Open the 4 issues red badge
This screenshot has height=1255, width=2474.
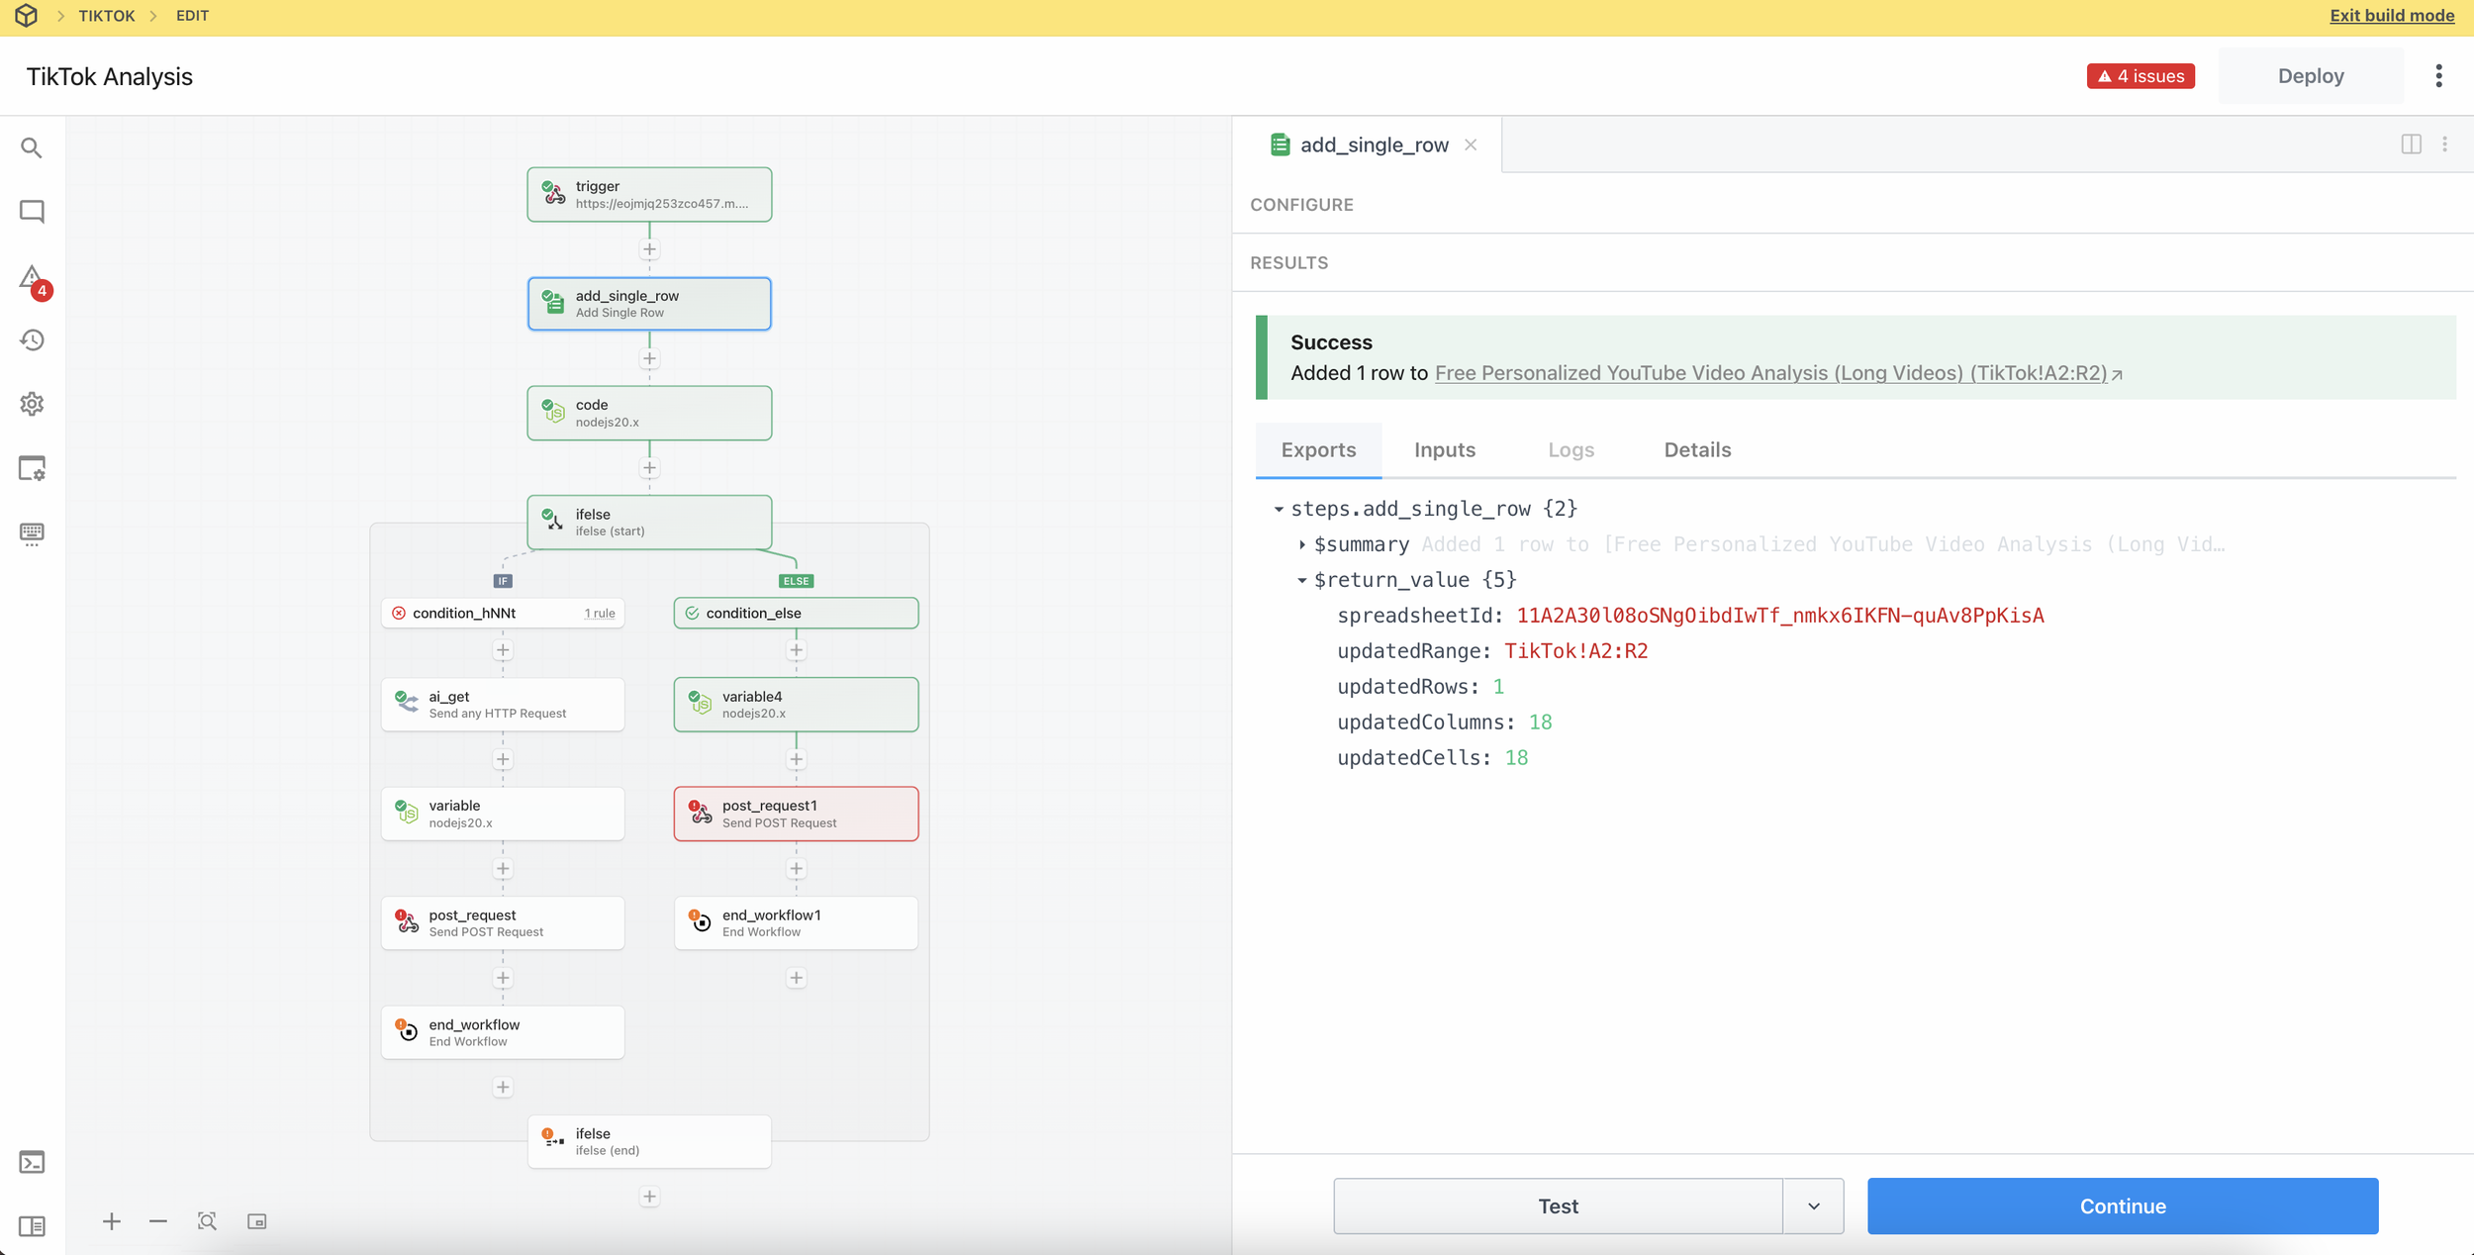click(2141, 76)
